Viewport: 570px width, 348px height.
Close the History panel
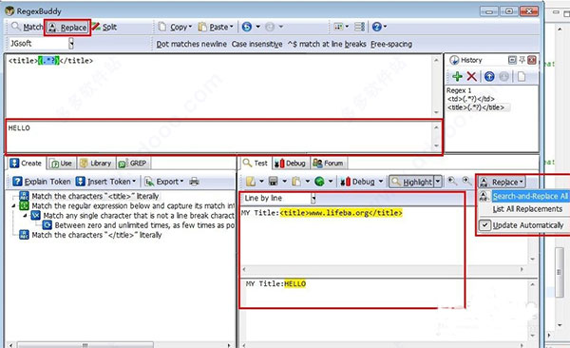532,60
